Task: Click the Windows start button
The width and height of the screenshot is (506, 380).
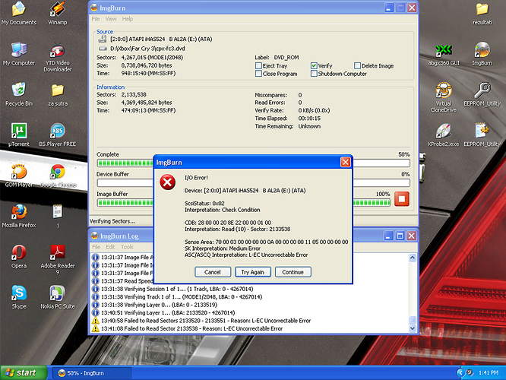Action: (x=24, y=373)
